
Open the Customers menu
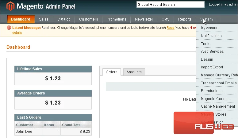coord(89,19)
